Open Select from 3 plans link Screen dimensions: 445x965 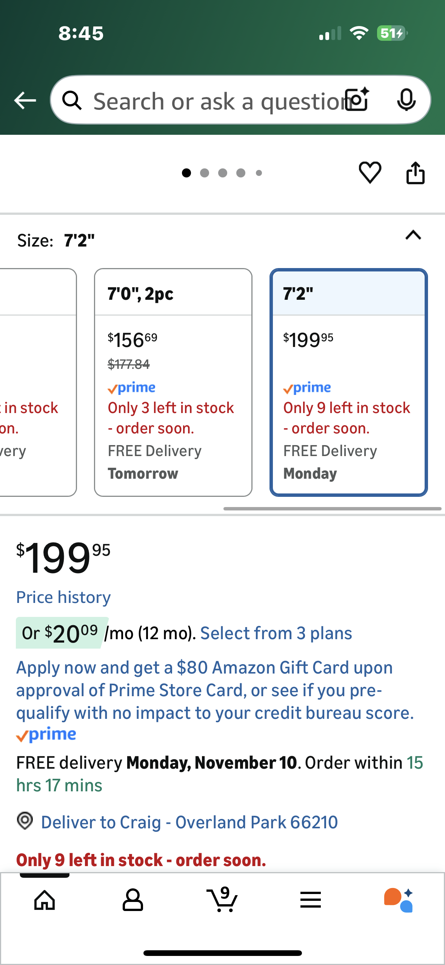pyautogui.click(x=276, y=634)
